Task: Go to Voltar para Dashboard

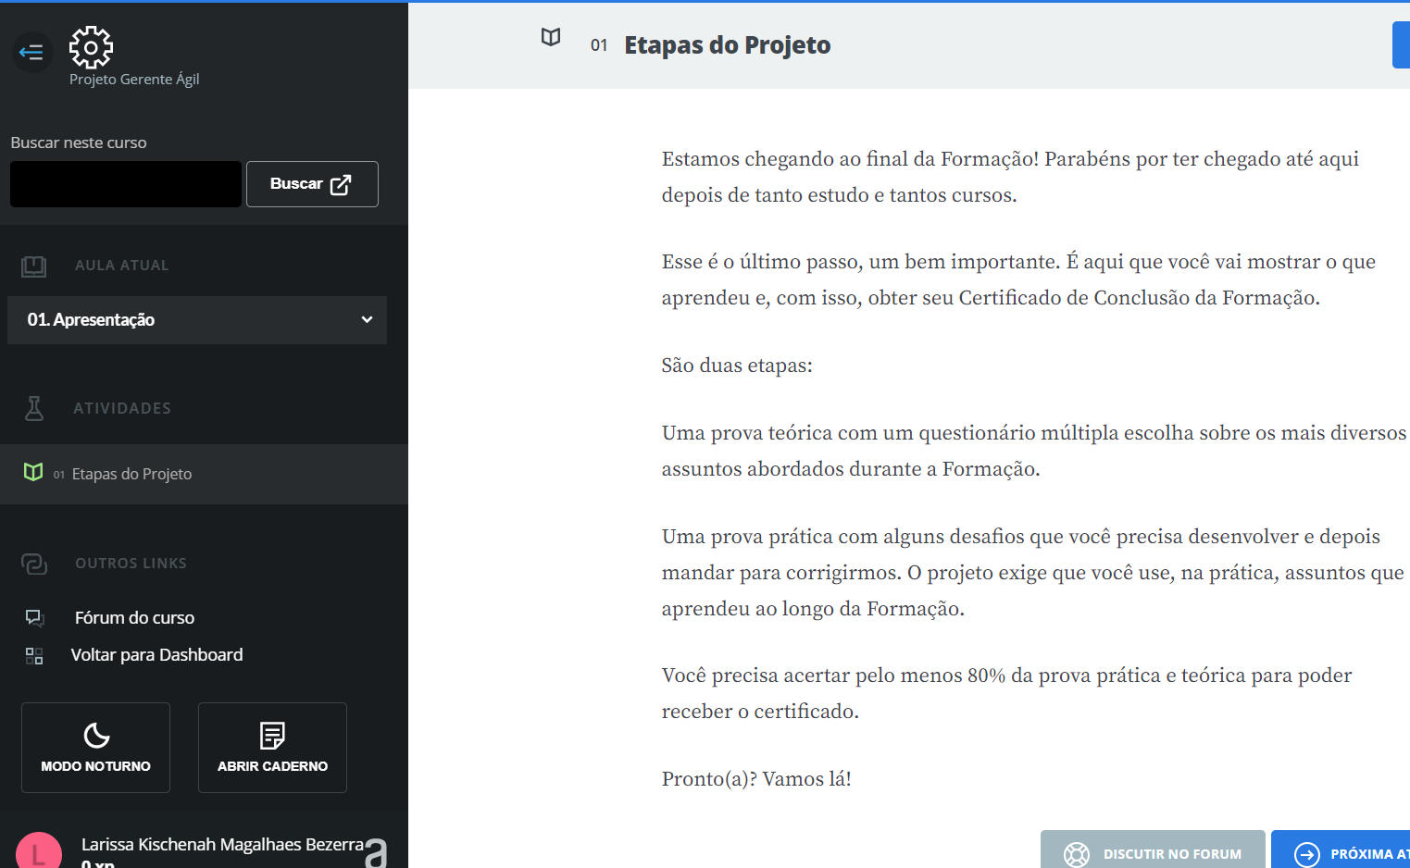Action: pos(156,655)
